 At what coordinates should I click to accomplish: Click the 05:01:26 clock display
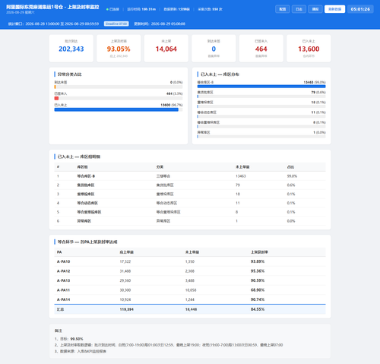pyautogui.click(x=360, y=9)
